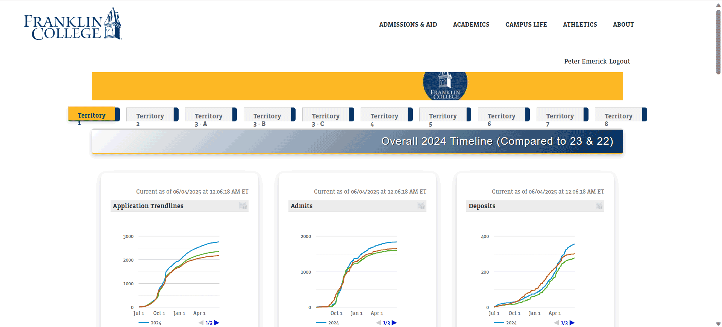The width and height of the screenshot is (722, 327).
Task: Open export icon on Application Trendlines
Action: [x=243, y=206]
